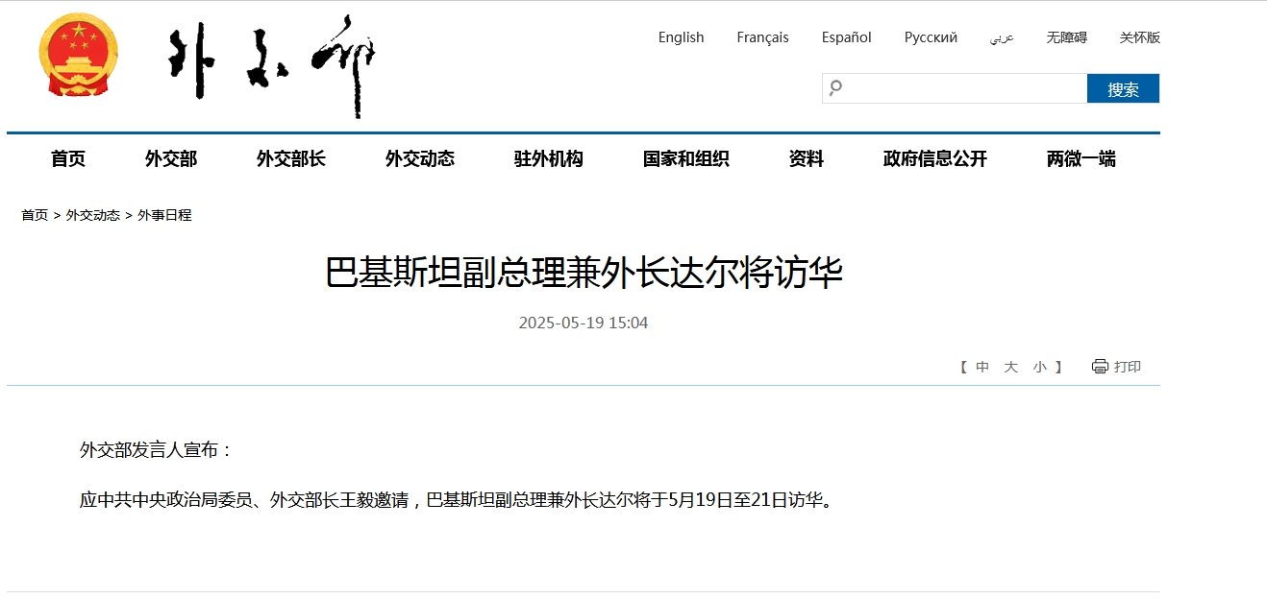The image size is (1267, 599).
Task: Select large font size 大
Action: [1010, 367]
